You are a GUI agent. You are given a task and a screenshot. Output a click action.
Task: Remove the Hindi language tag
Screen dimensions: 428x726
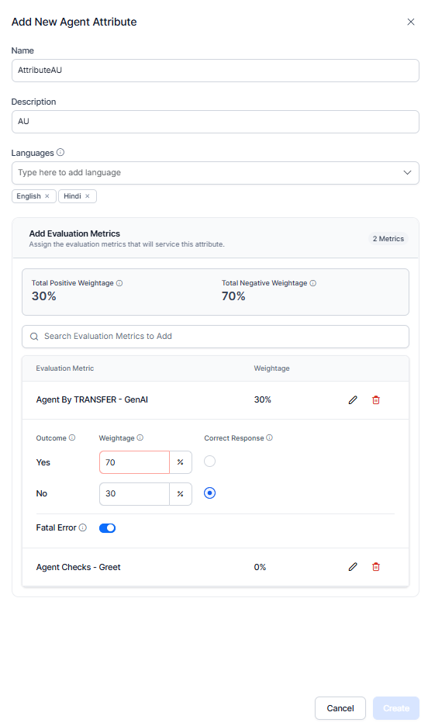(x=88, y=196)
